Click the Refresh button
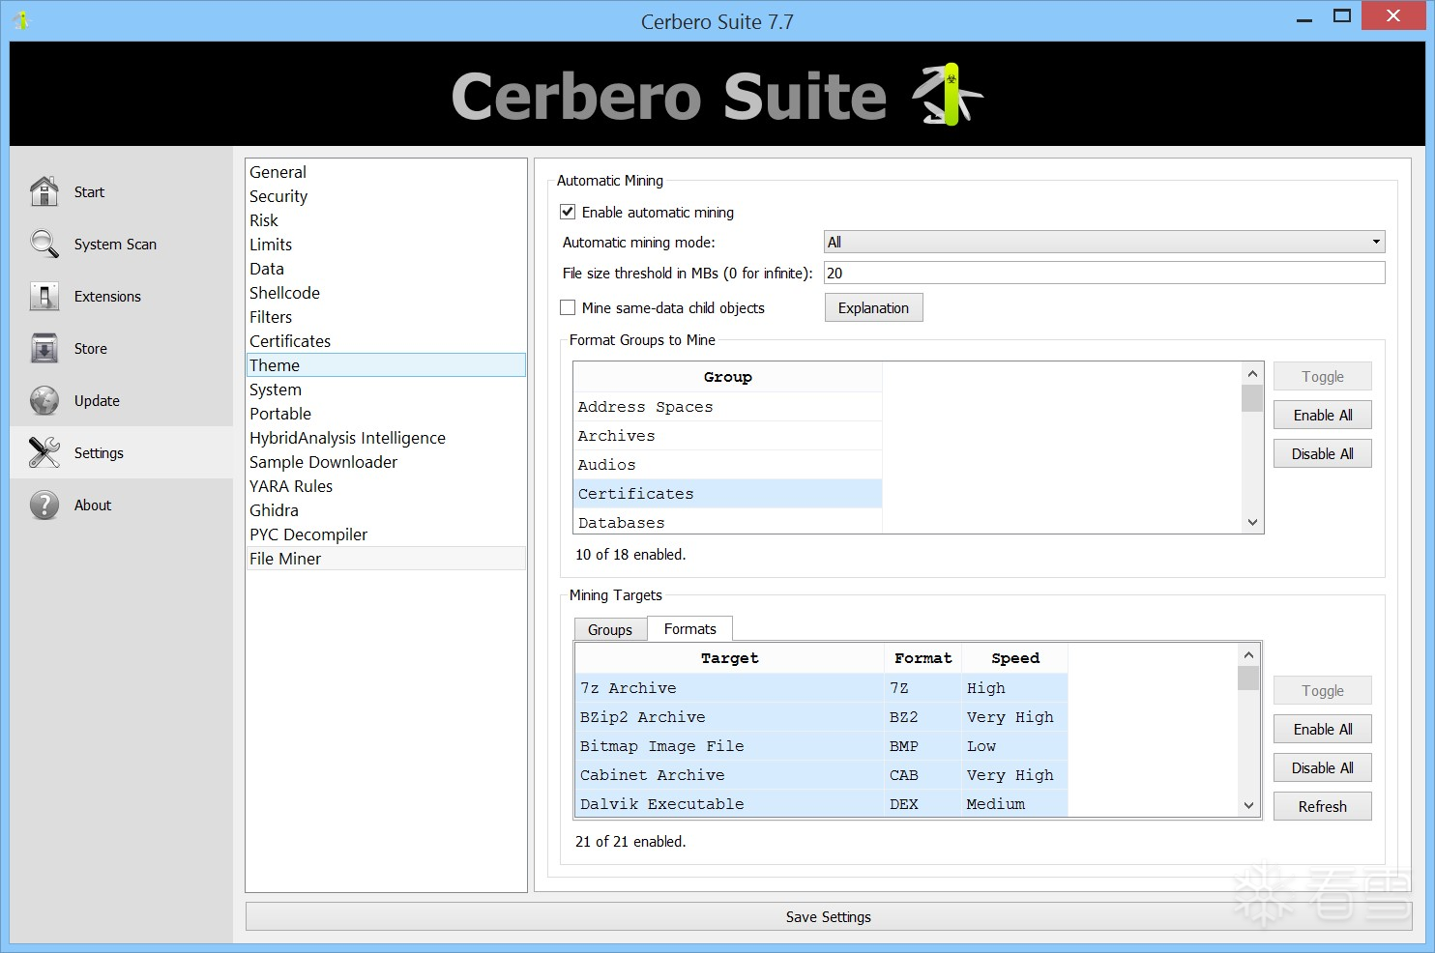This screenshot has width=1435, height=953. click(x=1322, y=807)
